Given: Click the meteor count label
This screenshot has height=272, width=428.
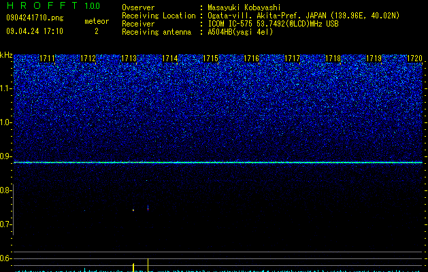Looking at the screenshot, I should (x=97, y=21).
